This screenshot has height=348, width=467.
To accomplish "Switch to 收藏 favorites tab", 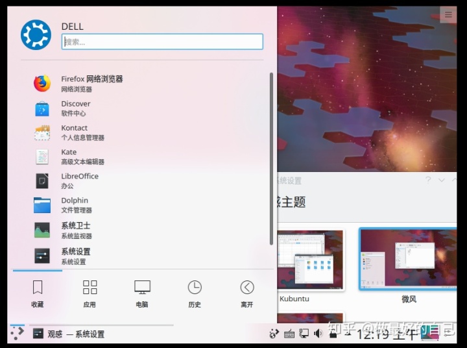I will (x=38, y=294).
